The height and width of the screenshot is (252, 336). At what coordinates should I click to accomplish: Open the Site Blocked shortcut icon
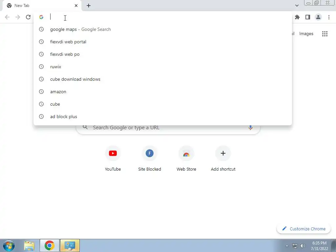pos(150,153)
